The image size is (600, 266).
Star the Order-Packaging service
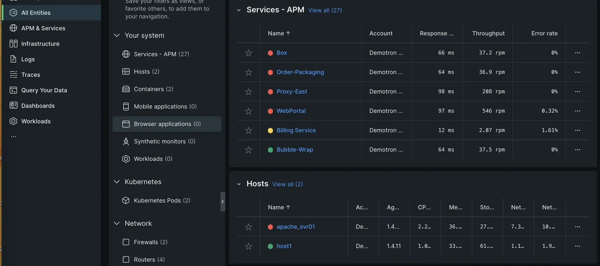pyautogui.click(x=248, y=72)
